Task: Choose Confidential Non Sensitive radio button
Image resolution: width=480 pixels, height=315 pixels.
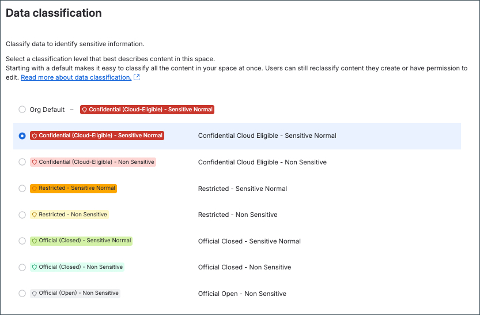Action: pos(22,162)
